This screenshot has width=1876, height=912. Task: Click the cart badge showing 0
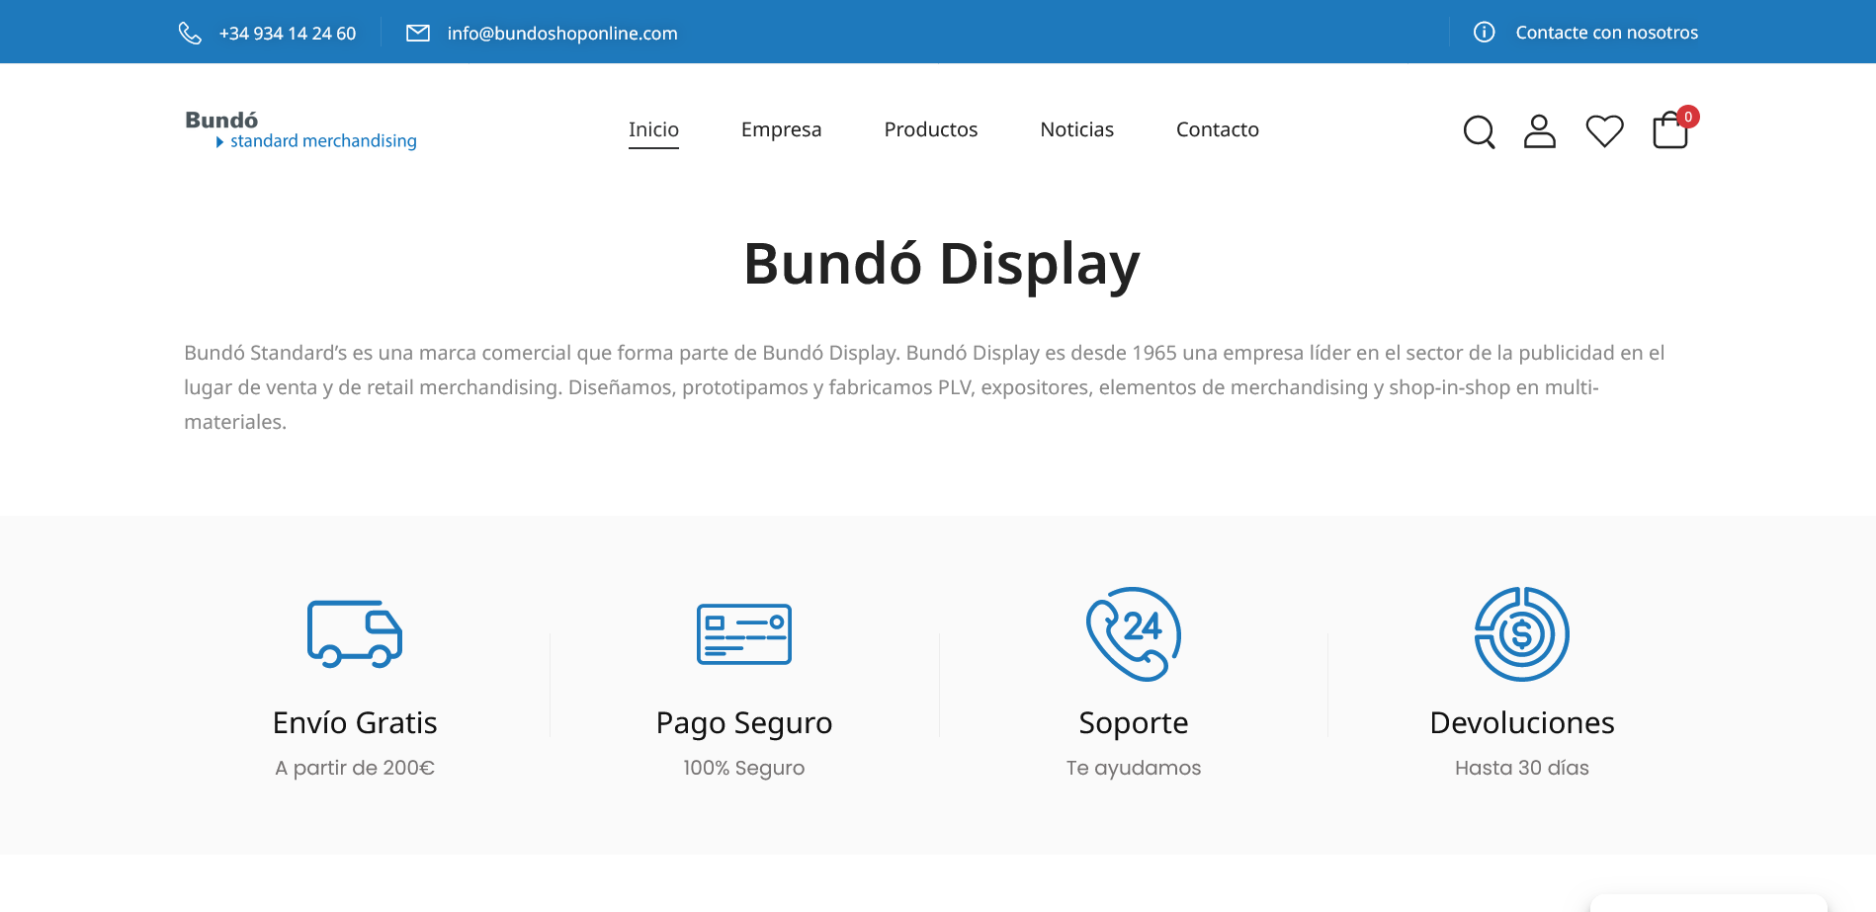1688,117
